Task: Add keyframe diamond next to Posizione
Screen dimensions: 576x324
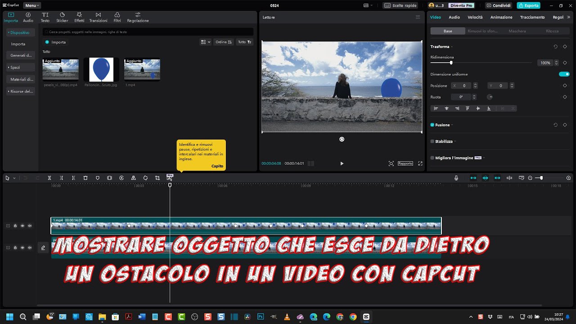Action: [565, 85]
